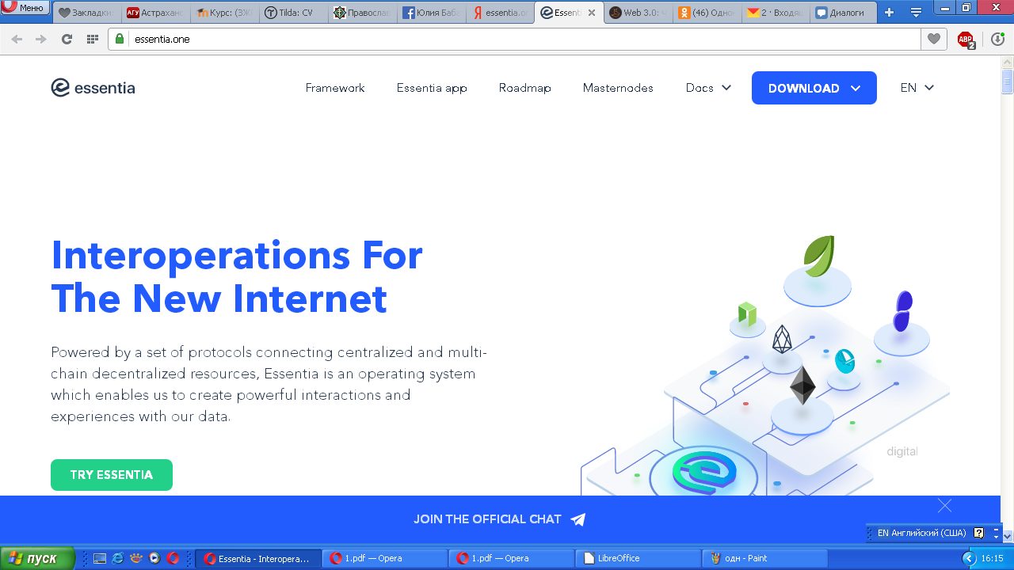Expand the hidden tray icons arrow

(968, 558)
